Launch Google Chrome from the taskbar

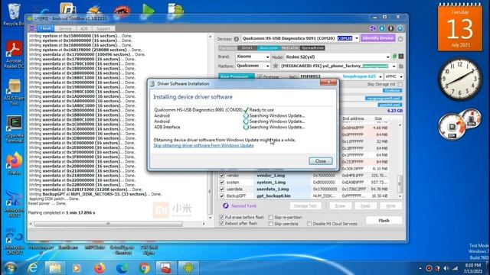(x=145, y=268)
